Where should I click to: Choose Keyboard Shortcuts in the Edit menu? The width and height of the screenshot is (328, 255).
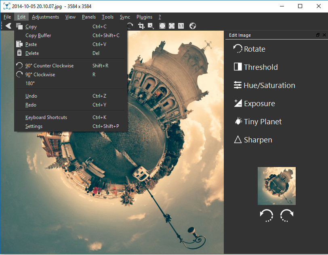click(46, 117)
